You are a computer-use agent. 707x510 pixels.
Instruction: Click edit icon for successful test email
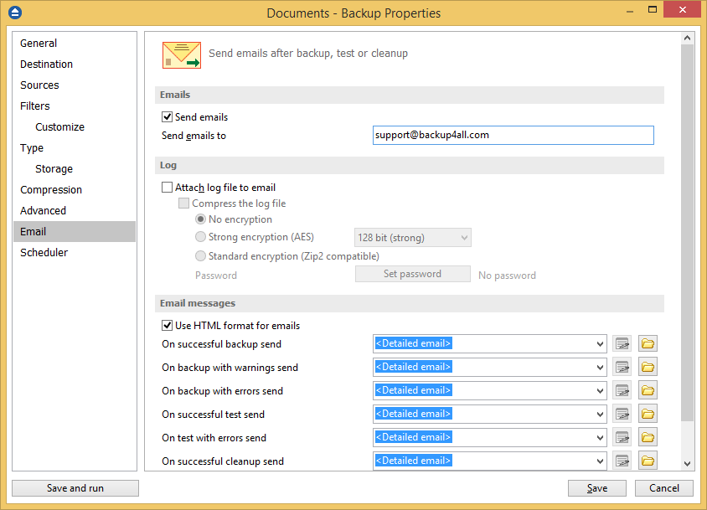point(622,414)
